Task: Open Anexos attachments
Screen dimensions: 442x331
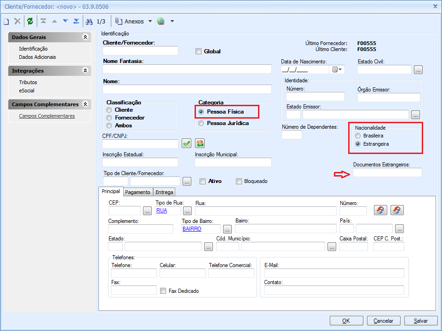Action: click(x=129, y=22)
